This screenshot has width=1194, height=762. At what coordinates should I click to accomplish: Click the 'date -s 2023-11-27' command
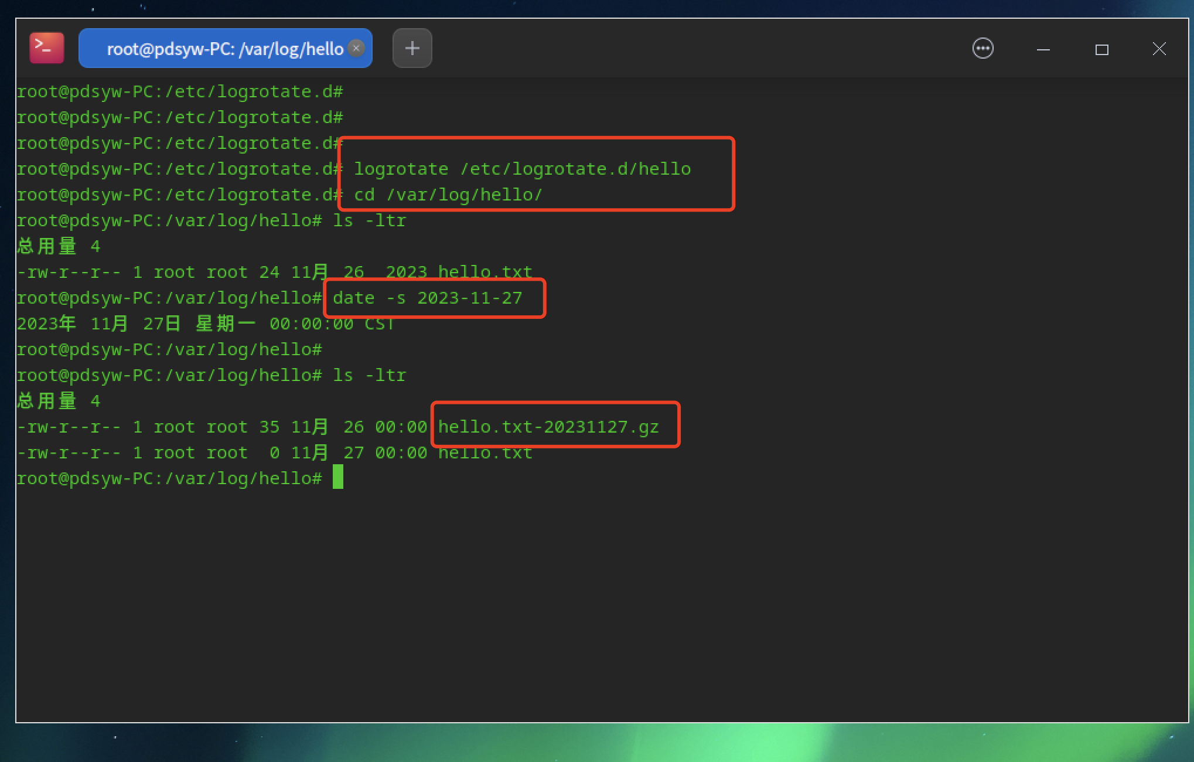pos(427,298)
